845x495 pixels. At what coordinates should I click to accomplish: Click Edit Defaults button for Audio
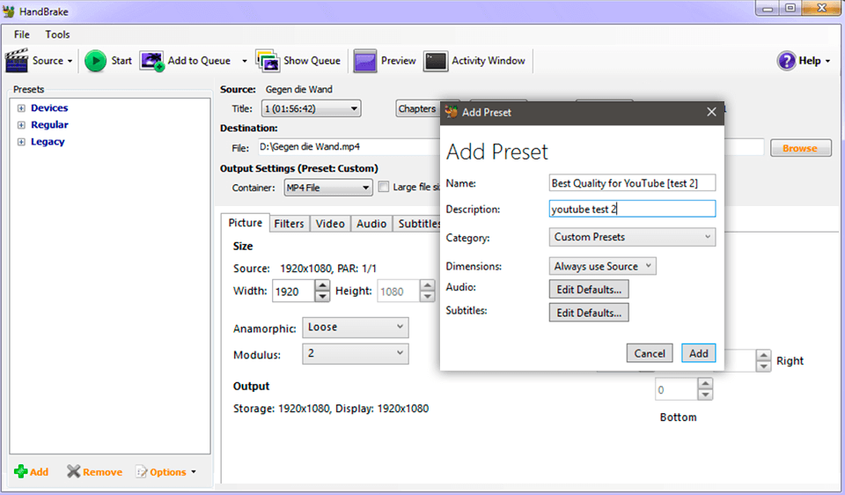point(588,289)
